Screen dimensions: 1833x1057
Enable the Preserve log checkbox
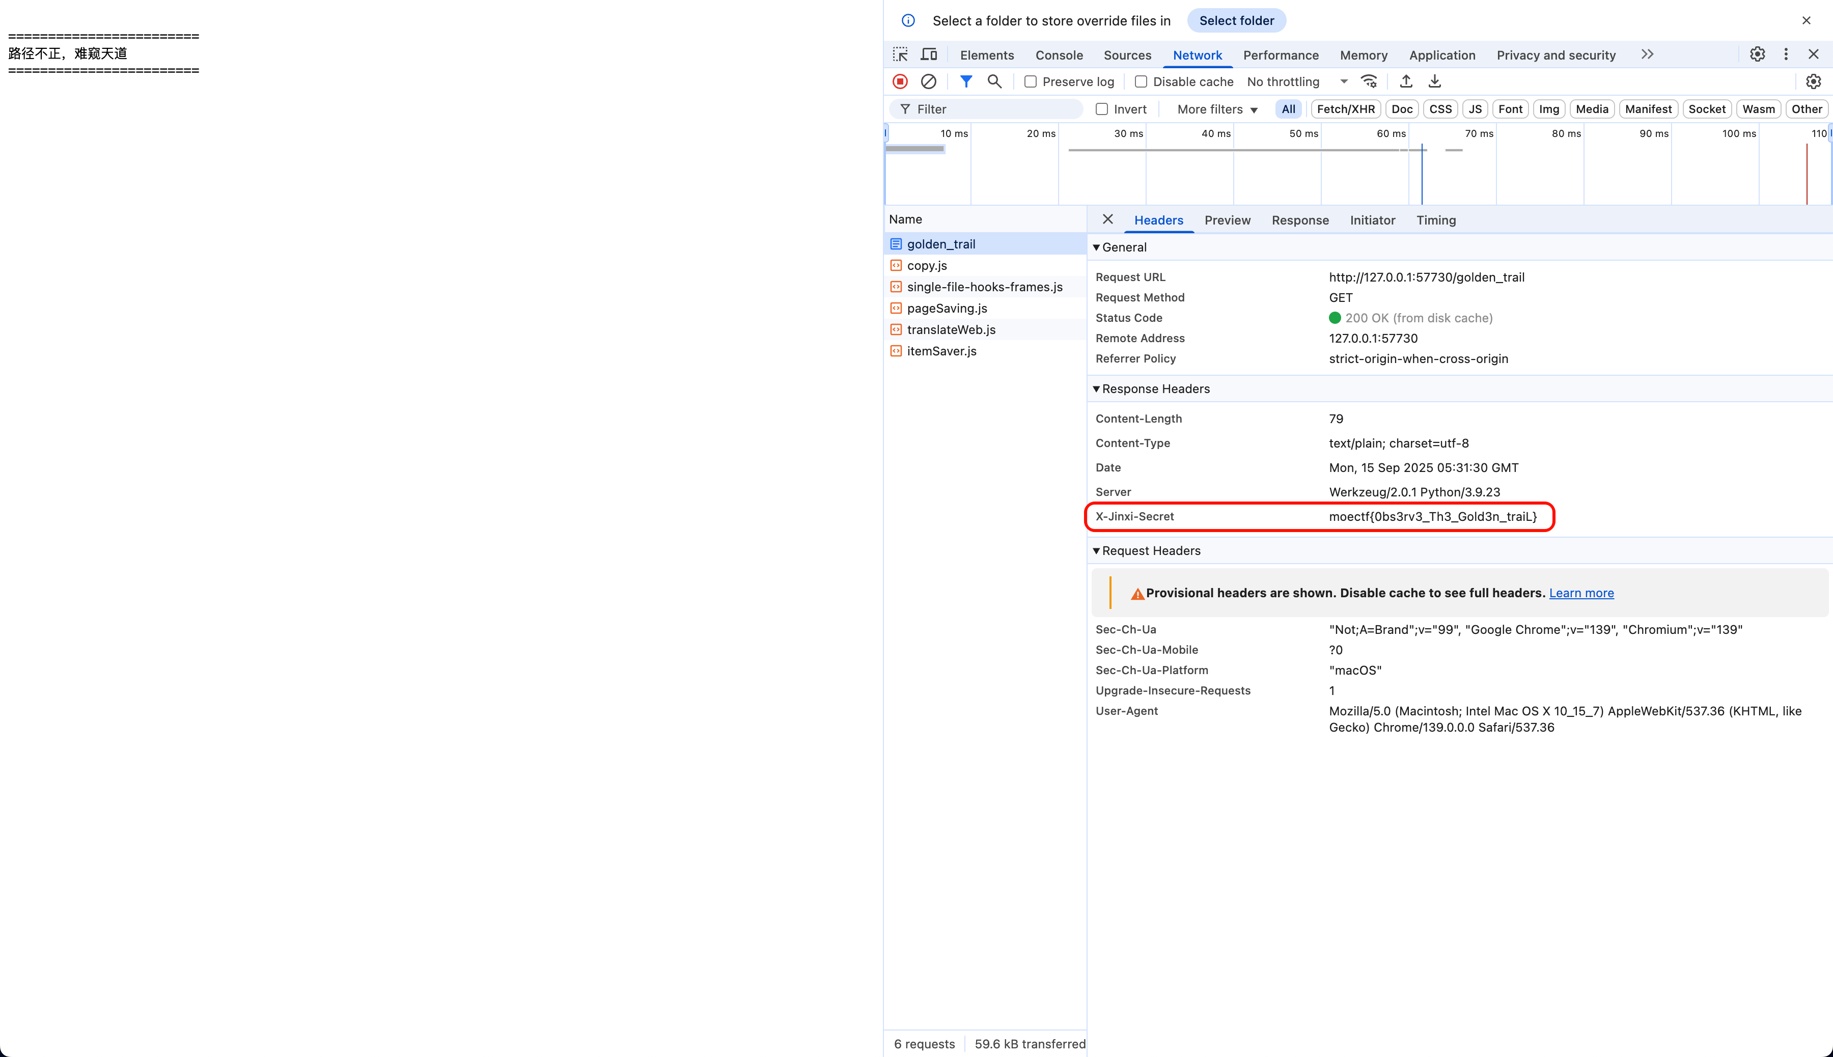click(x=1030, y=82)
